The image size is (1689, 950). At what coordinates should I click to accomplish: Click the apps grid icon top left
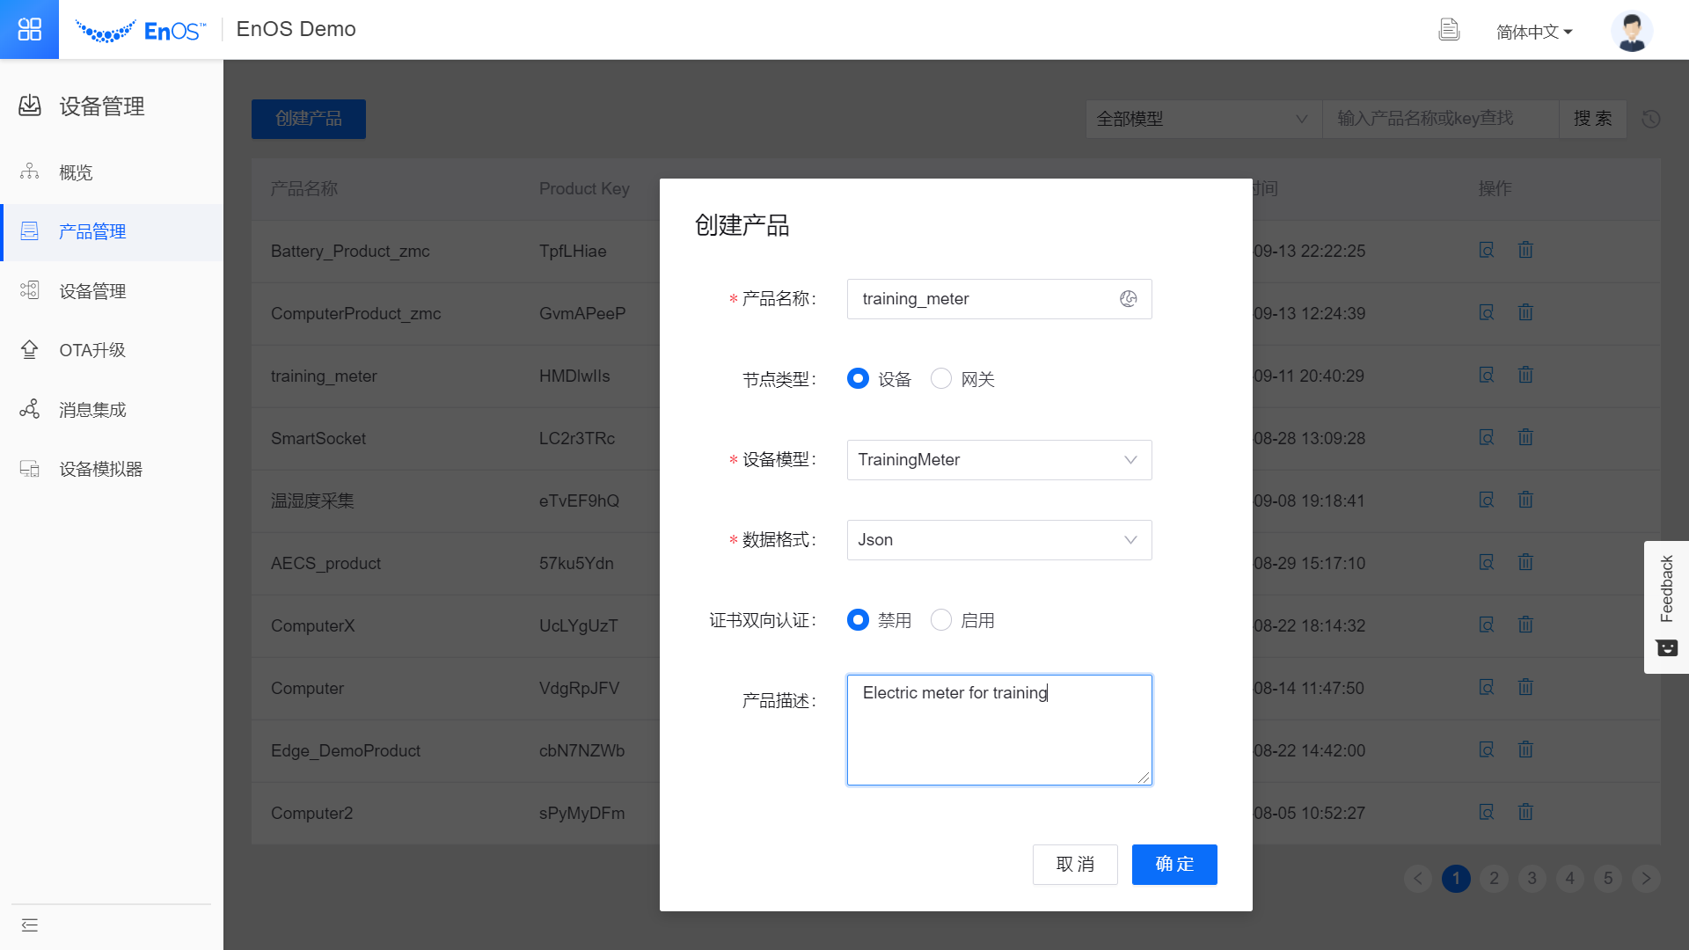29,29
